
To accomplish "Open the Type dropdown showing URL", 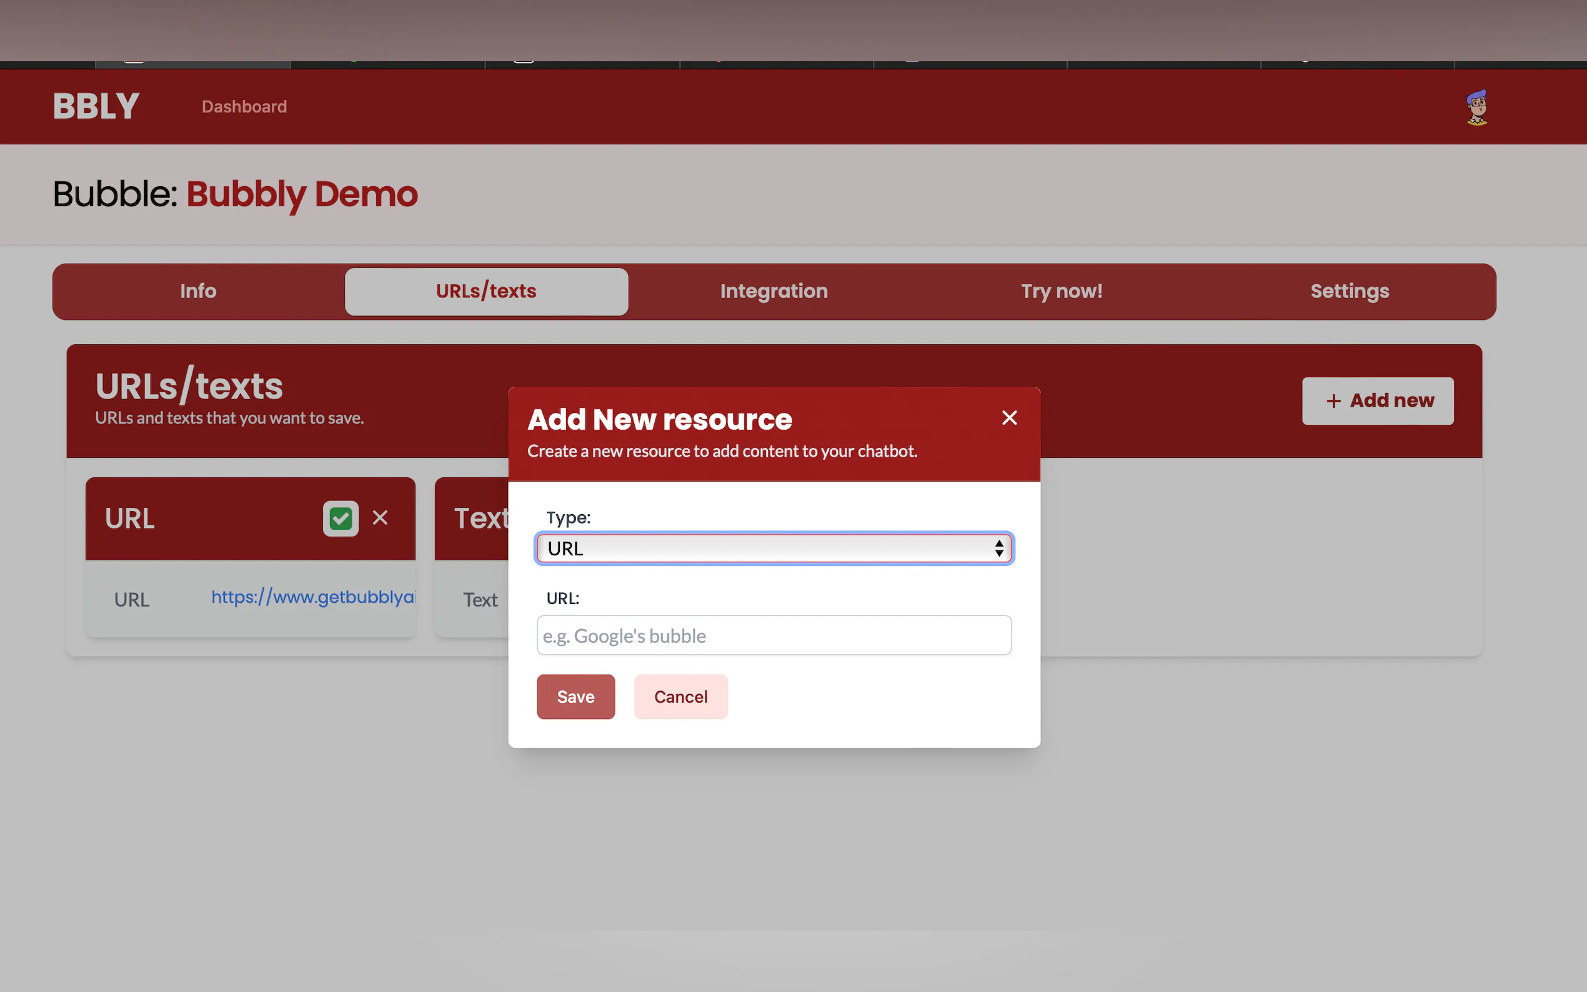I will pyautogui.click(x=774, y=548).
